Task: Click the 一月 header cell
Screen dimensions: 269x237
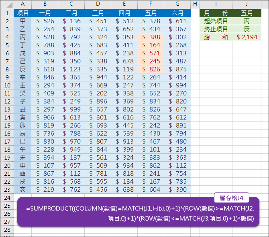Action: (x=45, y=13)
